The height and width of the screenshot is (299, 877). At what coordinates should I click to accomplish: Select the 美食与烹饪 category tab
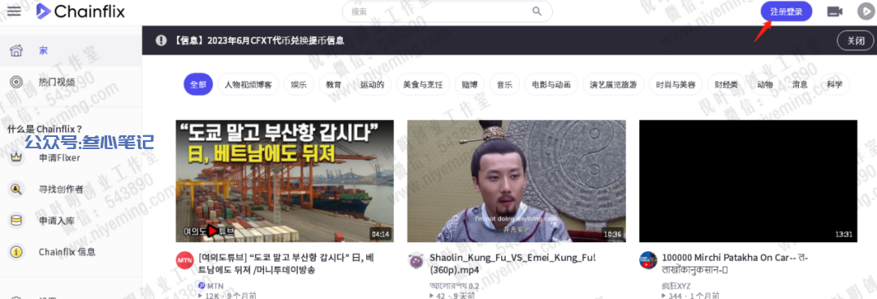[x=422, y=84]
